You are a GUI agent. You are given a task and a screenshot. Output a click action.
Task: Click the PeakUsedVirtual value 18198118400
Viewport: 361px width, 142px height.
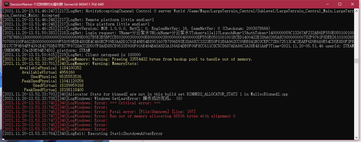tap(71, 90)
